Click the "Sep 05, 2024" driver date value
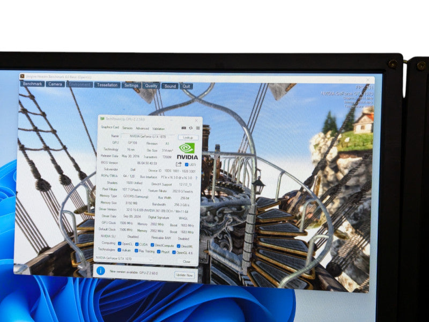429x322 pixels. click(x=132, y=216)
